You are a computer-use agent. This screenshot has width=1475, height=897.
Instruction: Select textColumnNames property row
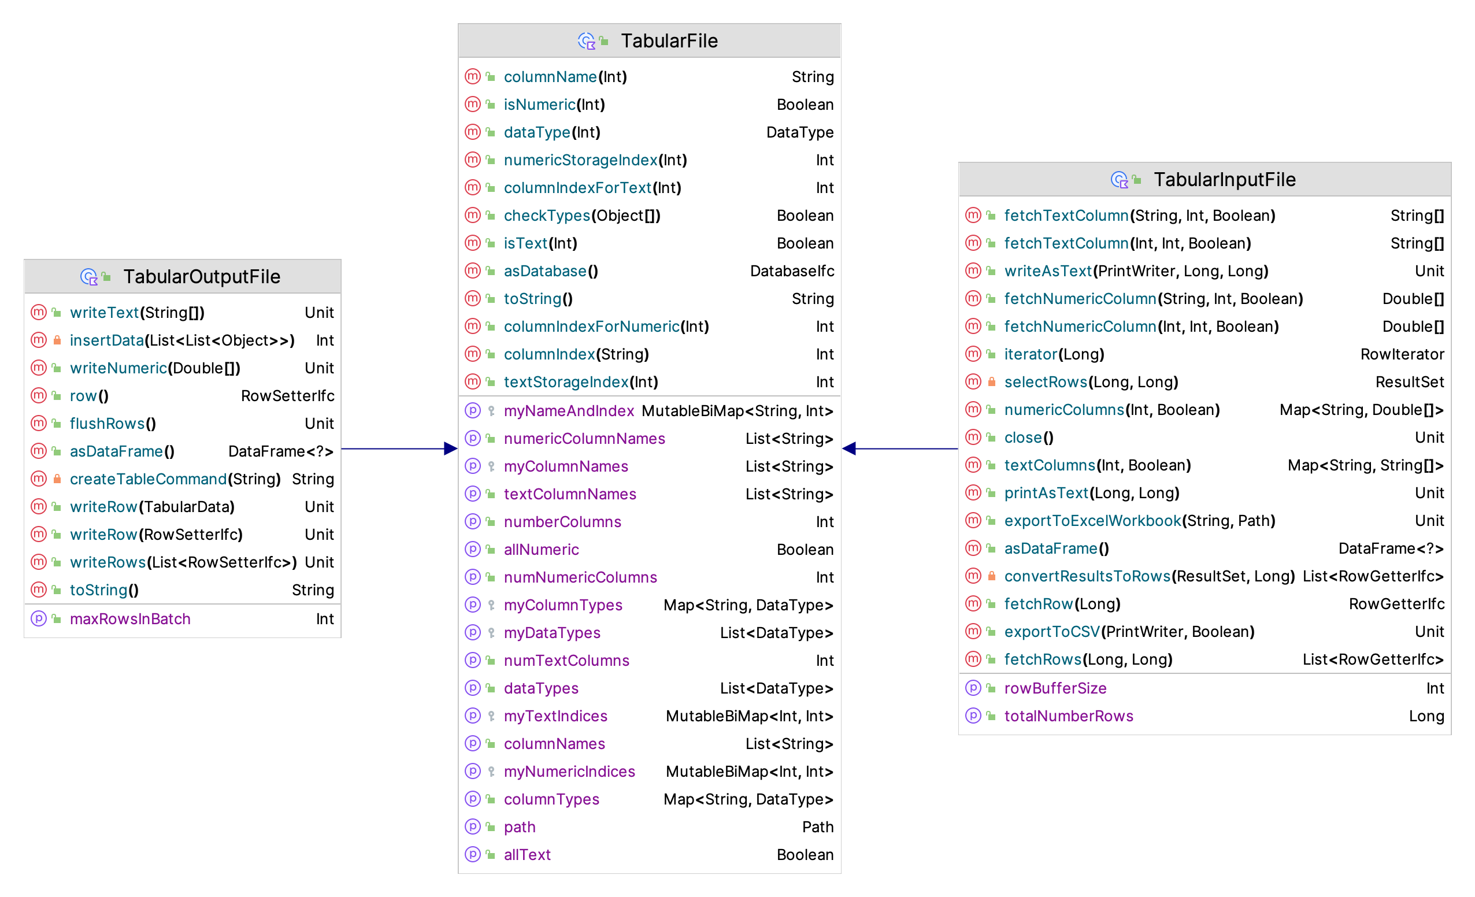coord(650,494)
